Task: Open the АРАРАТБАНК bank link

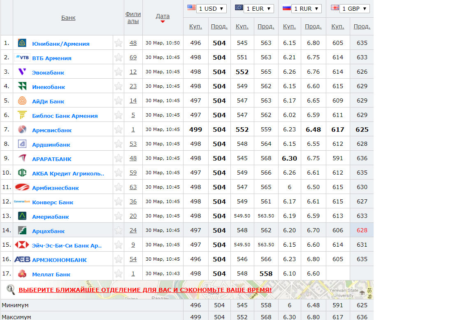Action: click(51, 159)
